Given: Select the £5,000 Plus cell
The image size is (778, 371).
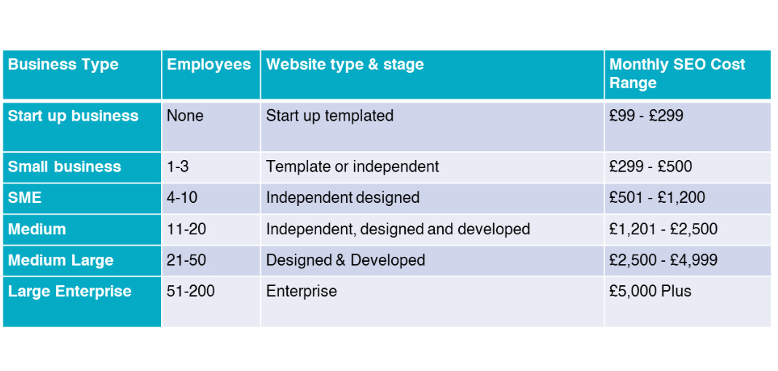Looking at the screenshot, I should tap(650, 292).
